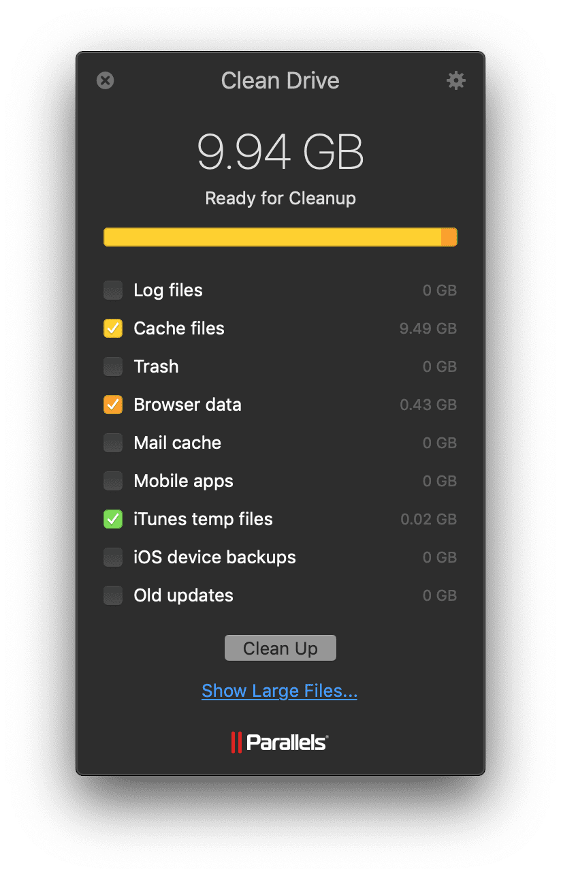The width and height of the screenshot is (561, 876).
Task: Select the Cache files size label (9.49 GB)
Action: (x=428, y=328)
